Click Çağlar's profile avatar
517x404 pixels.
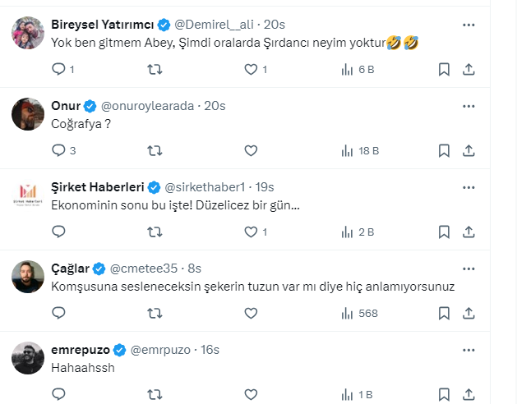28,277
